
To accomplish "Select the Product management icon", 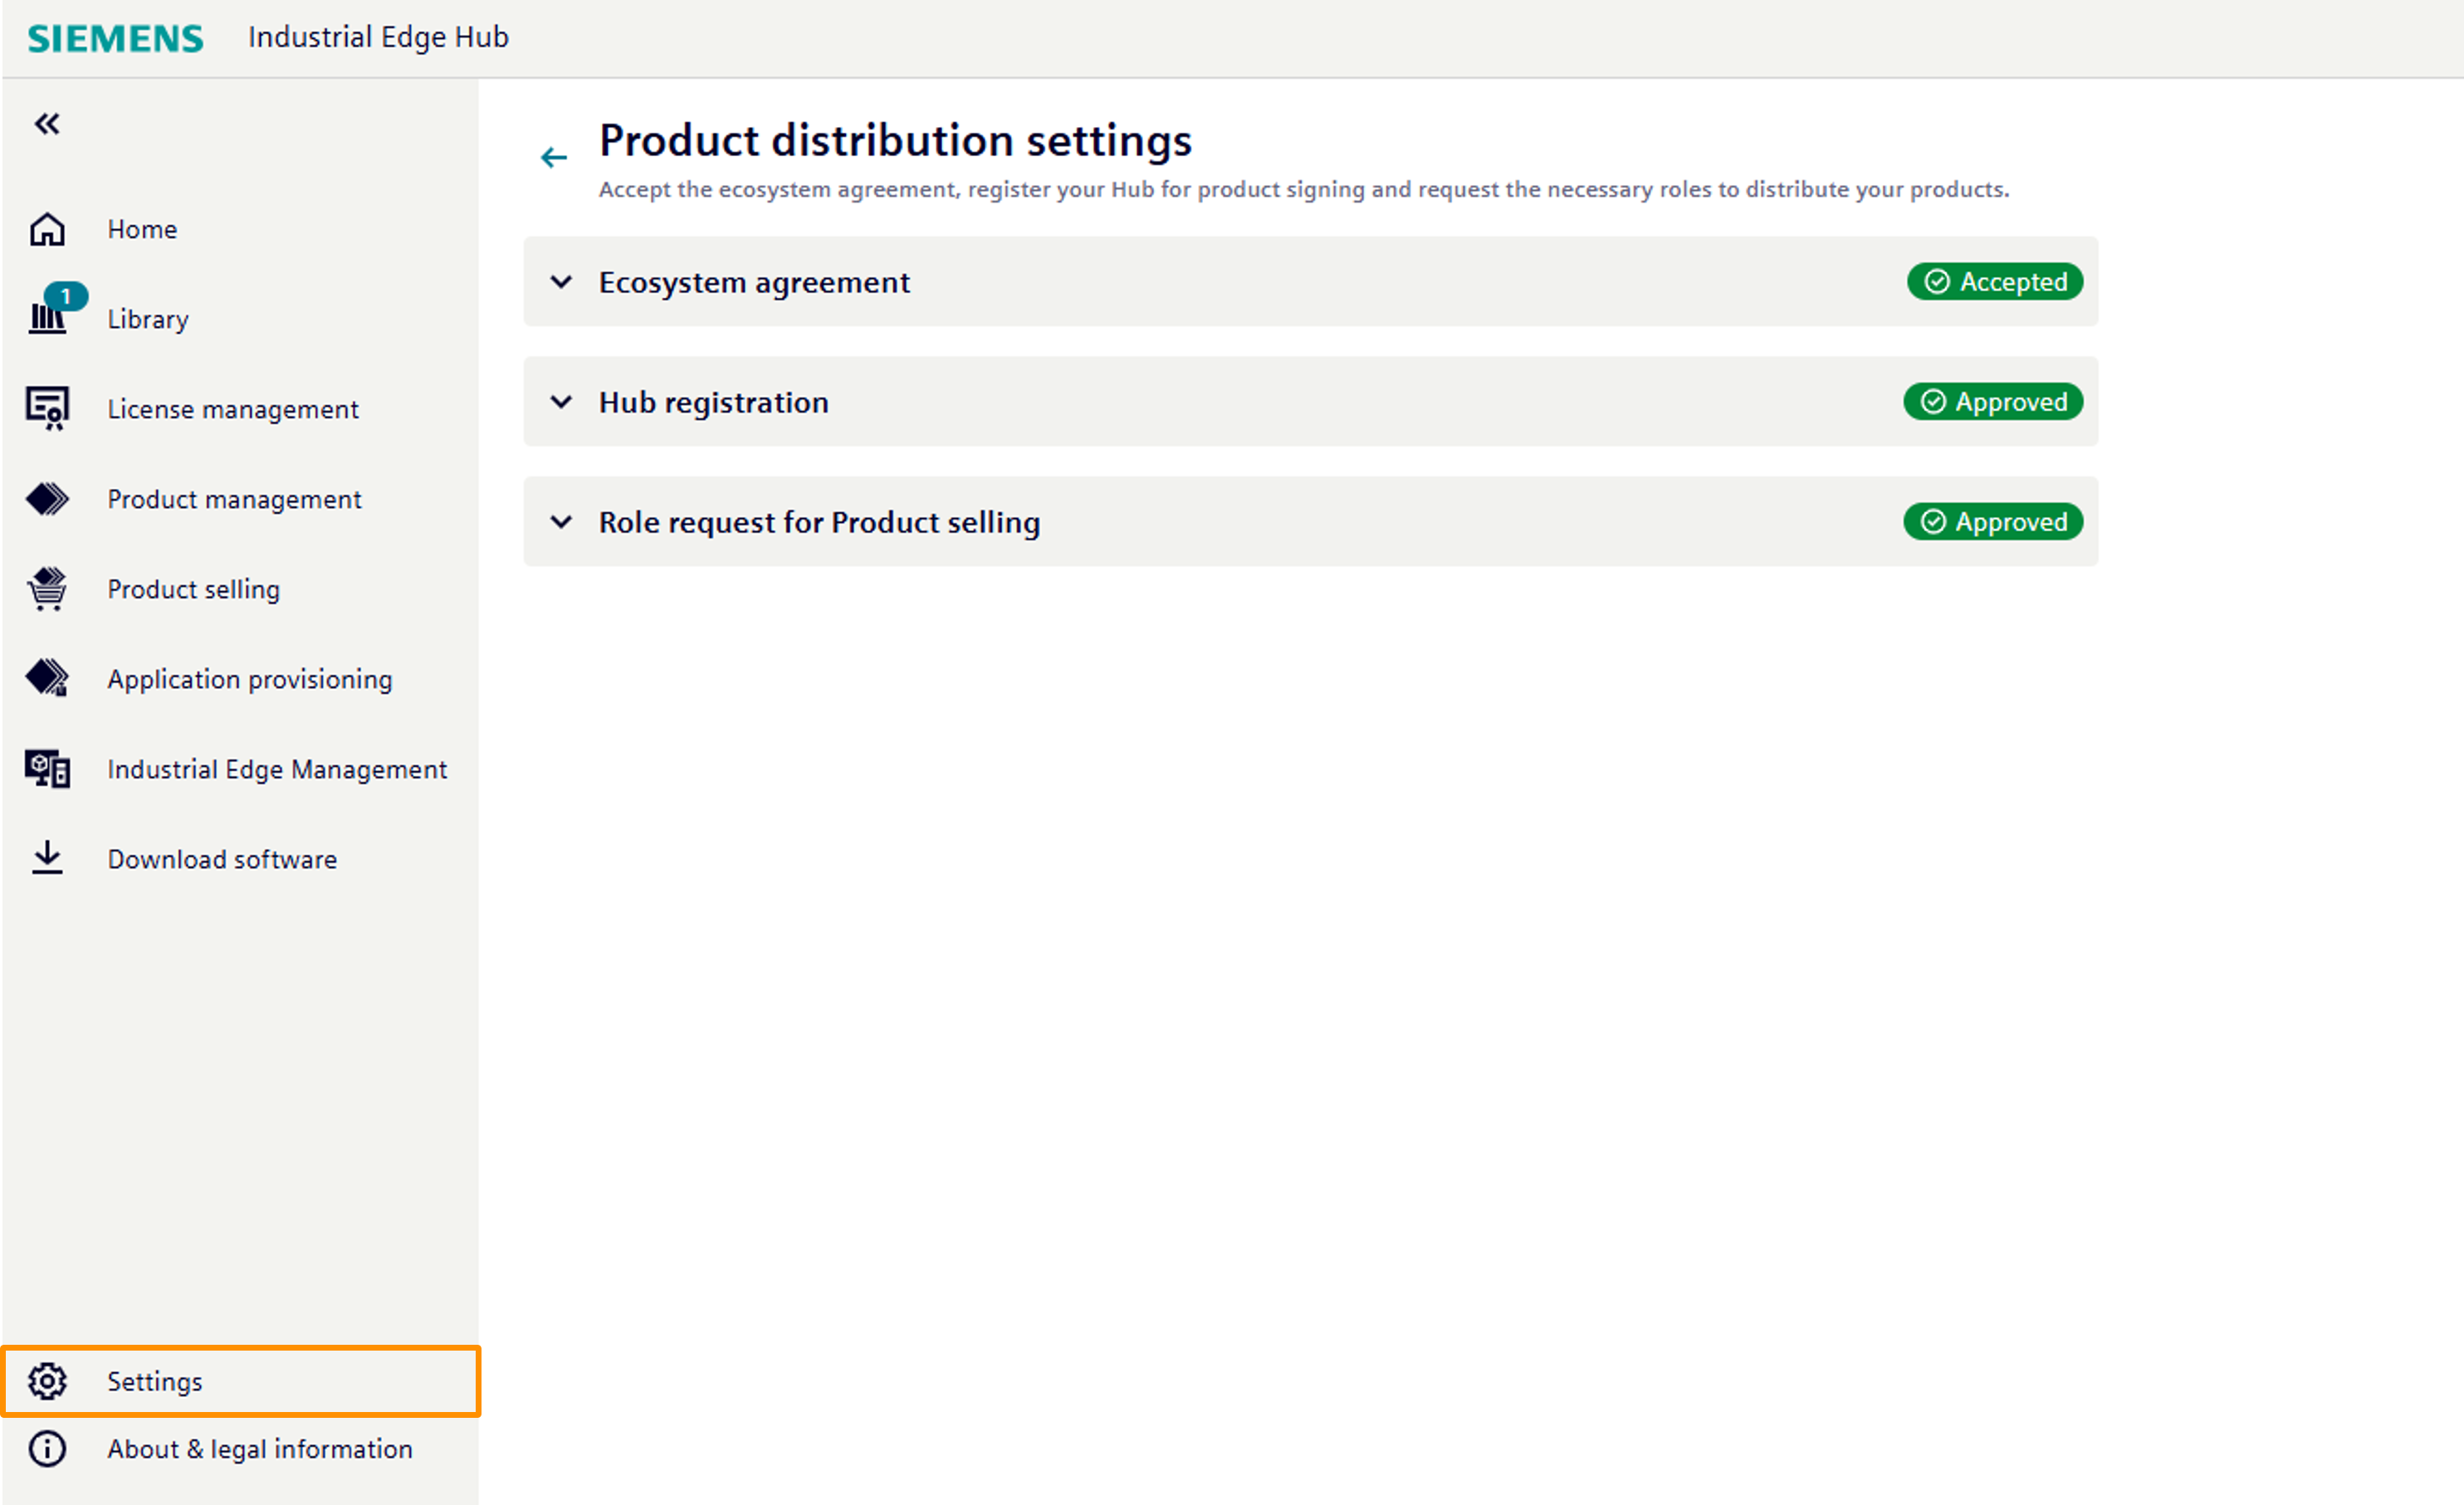I will click(46, 498).
